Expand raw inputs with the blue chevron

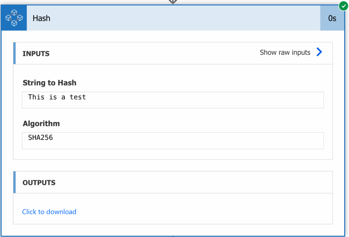319,52
